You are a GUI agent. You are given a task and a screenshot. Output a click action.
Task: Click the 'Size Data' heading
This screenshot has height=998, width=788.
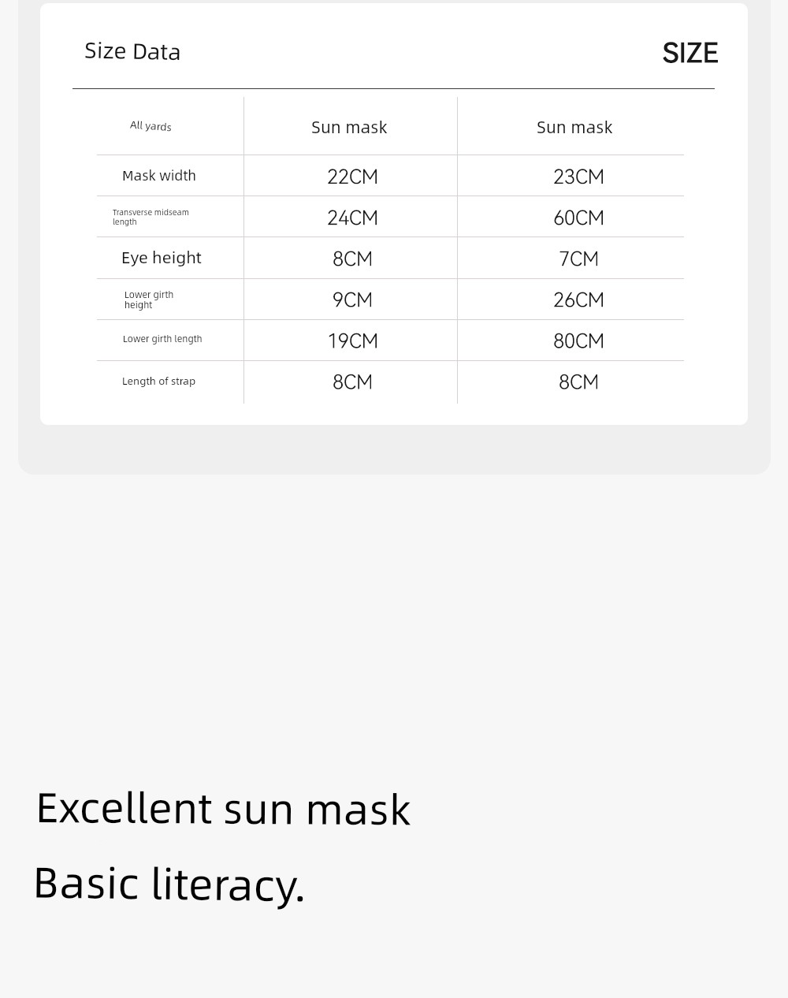132,51
